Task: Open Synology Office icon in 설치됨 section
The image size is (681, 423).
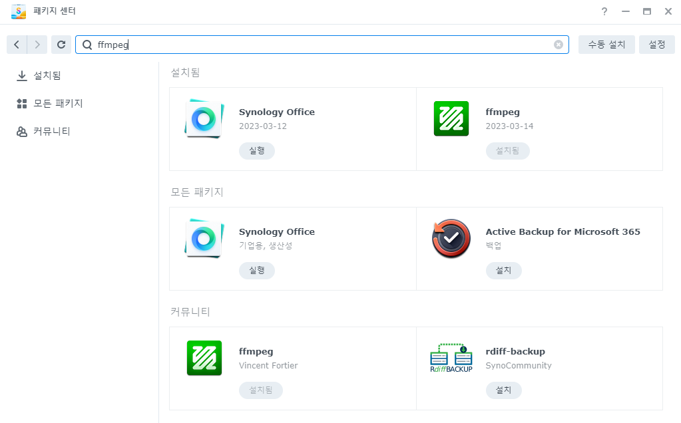Action: coord(204,118)
